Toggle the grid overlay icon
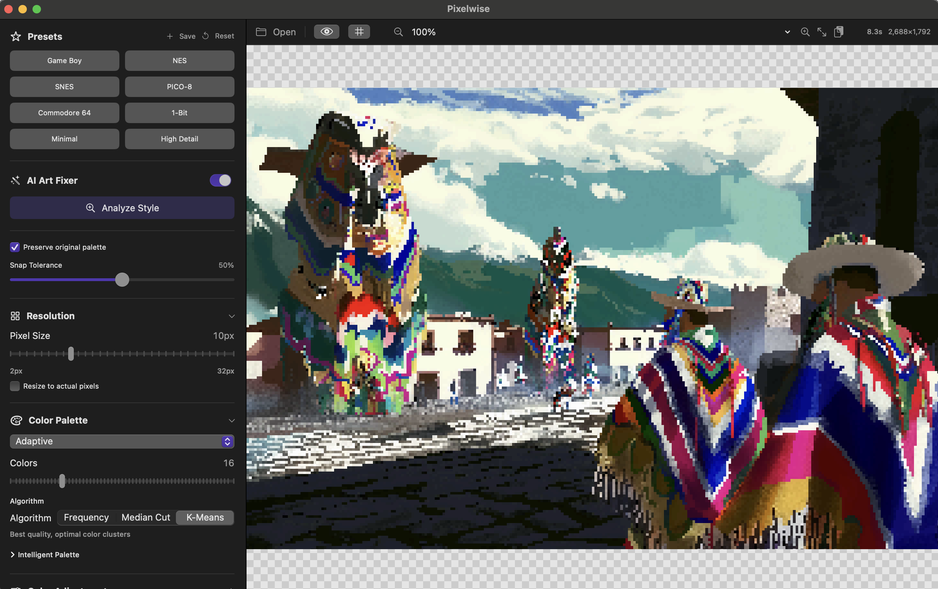 coord(359,32)
